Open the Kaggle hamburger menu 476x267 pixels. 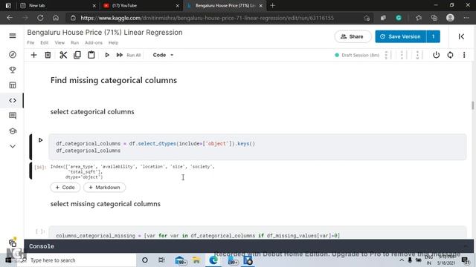[x=13, y=36]
